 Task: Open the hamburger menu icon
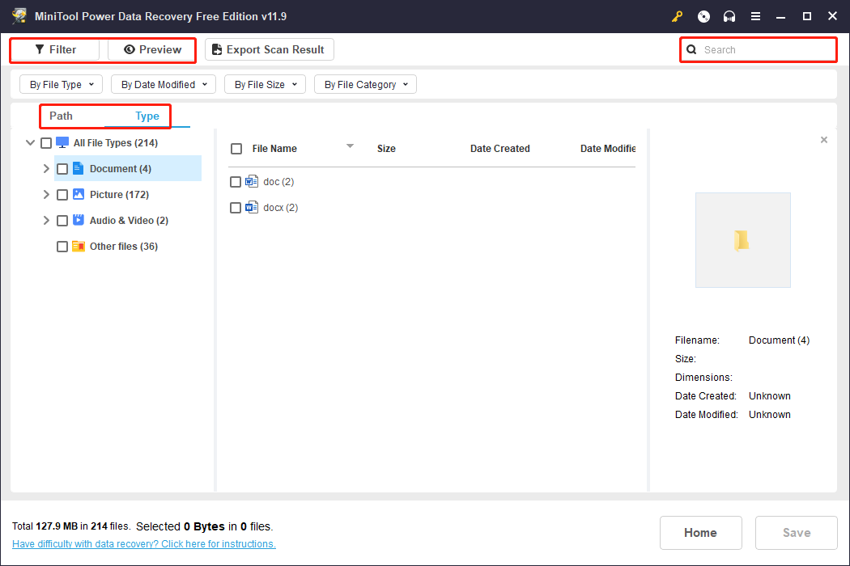tap(755, 16)
